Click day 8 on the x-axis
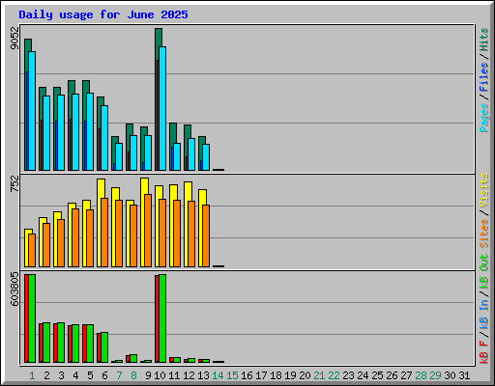Viewport: 495px width, 386px height. point(133,375)
